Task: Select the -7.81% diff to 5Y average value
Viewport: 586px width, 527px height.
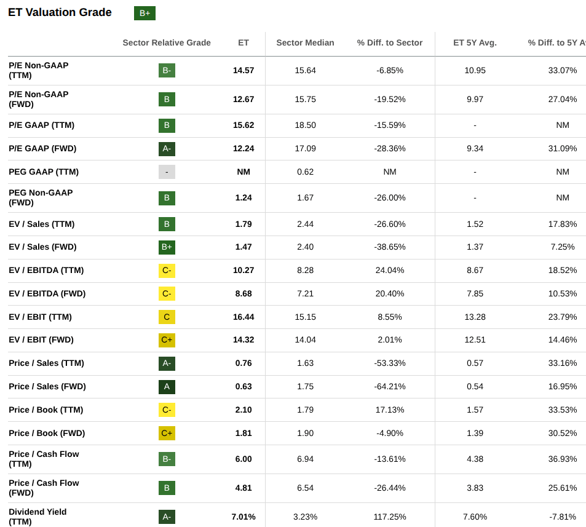Action: tap(563, 517)
